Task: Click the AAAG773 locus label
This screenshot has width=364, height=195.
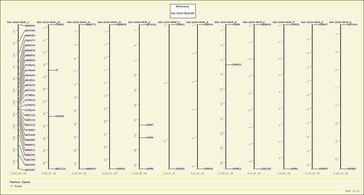Action: pos(91,25)
